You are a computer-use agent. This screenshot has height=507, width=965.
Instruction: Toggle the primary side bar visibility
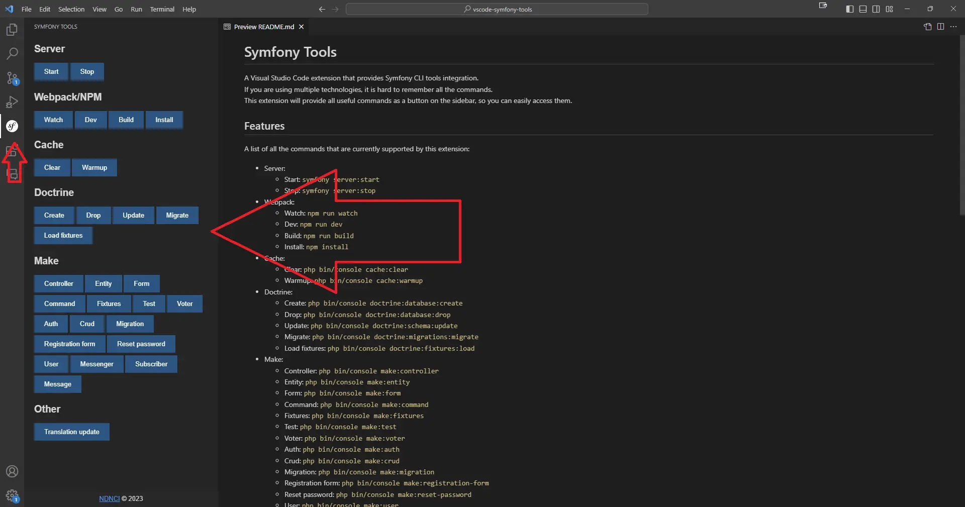[850, 9]
